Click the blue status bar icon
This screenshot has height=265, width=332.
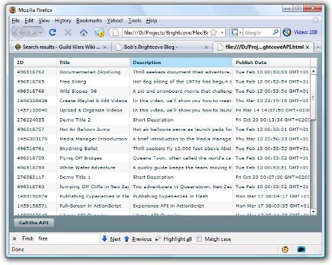pyautogui.click(x=301, y=250)
